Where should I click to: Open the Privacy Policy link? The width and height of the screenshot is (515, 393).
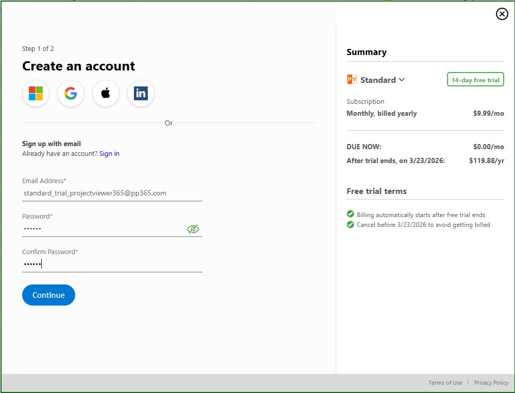[x=491, y=383]
